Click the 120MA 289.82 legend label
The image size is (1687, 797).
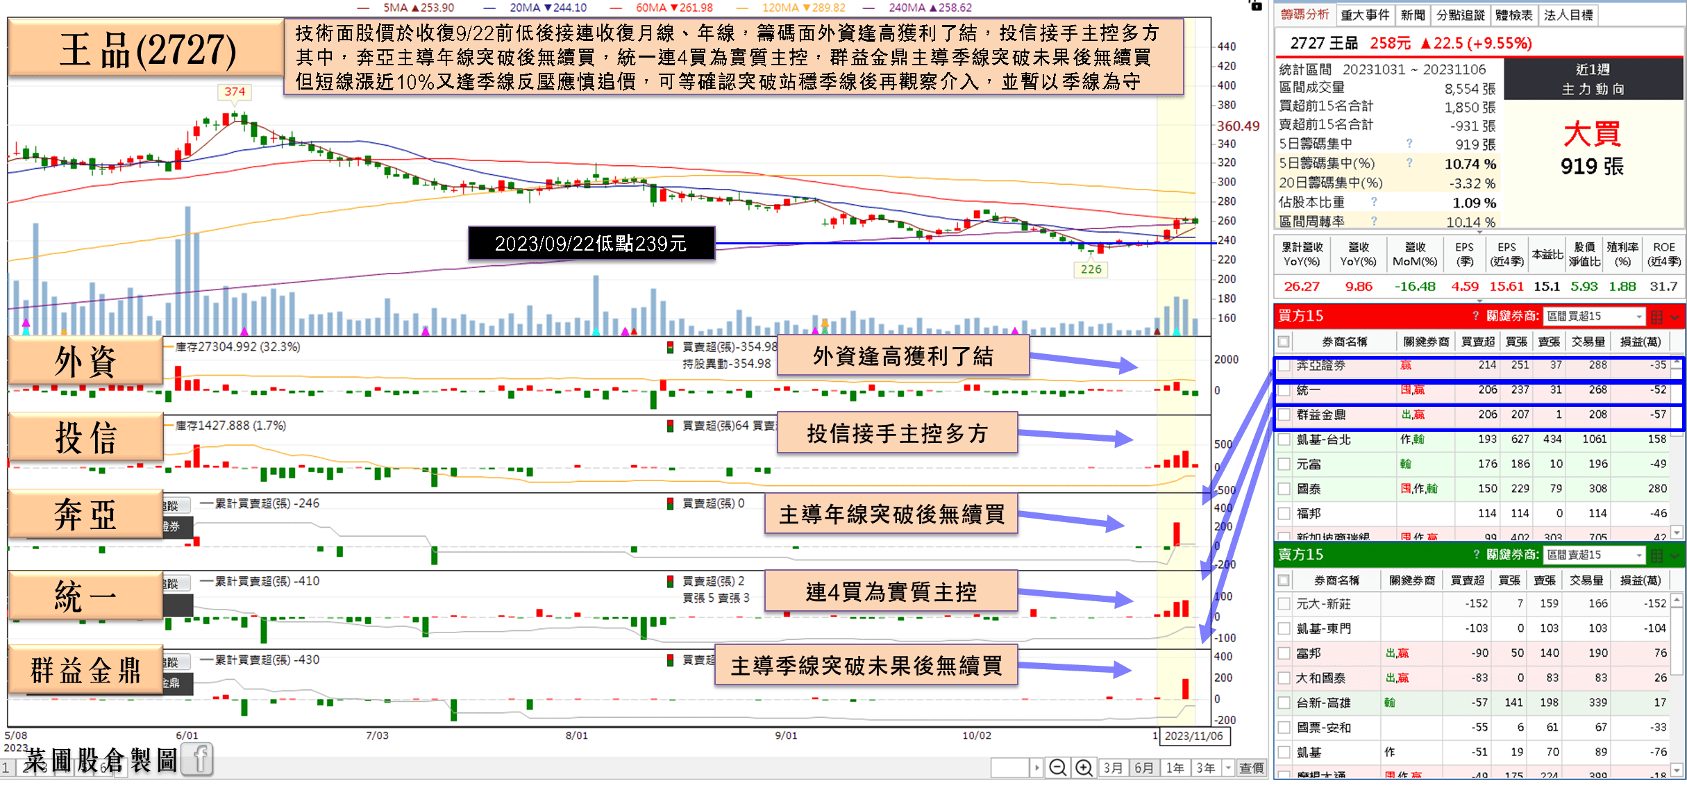pyautogui.click(x=804, y=8)
